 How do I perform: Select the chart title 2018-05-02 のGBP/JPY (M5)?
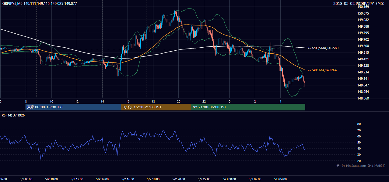pos(359,4)
